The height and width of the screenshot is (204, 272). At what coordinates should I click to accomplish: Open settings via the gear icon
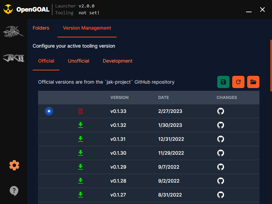(x=14, y=165)
